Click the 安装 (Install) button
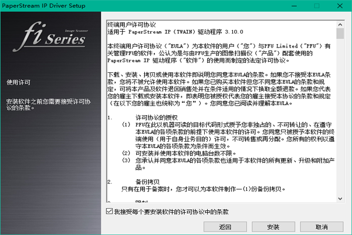The image size is (352, 235). [x=272, y=227]
